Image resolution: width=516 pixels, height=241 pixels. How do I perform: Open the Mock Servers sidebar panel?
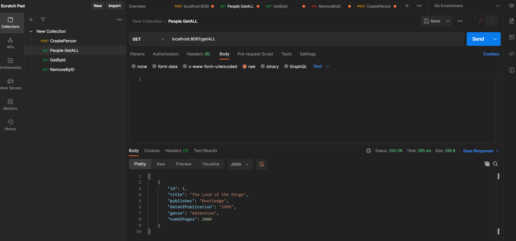10,84
